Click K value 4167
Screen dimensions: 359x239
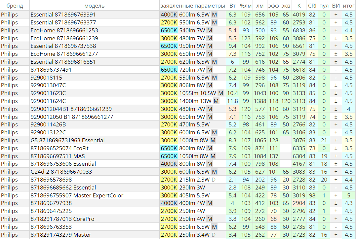click(299, 164)
